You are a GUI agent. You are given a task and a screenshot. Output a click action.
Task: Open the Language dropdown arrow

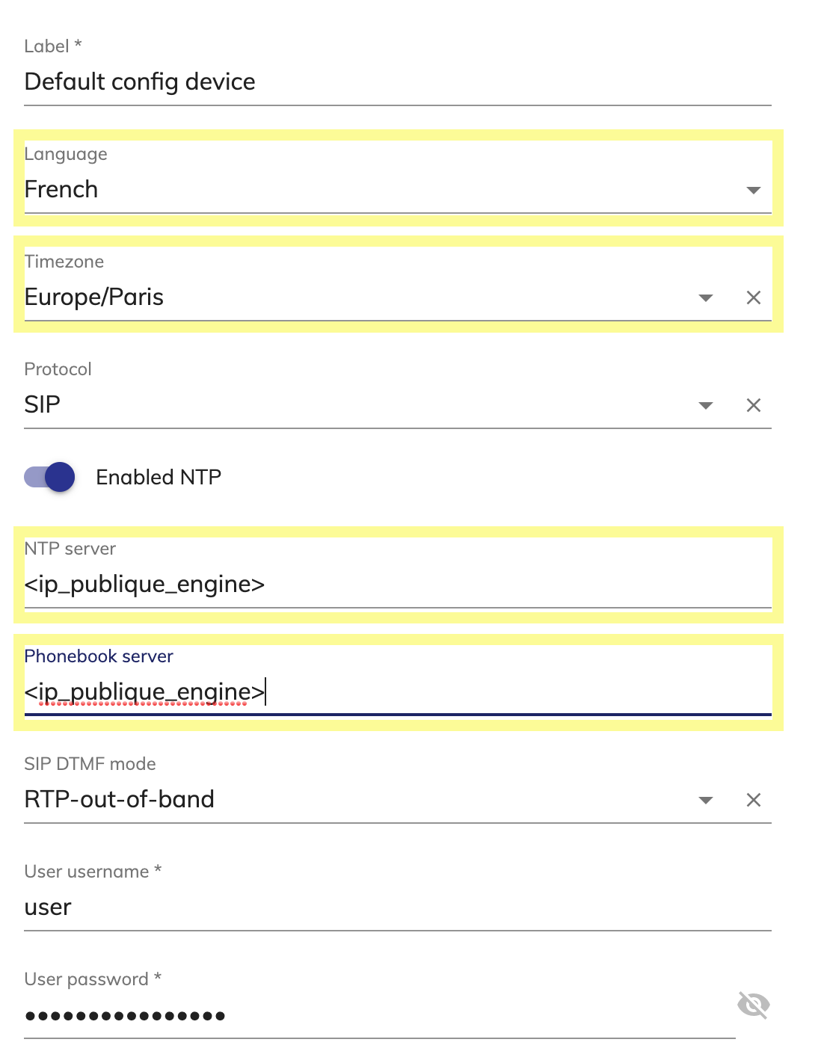pyautogui.click(x=753, y=190)
